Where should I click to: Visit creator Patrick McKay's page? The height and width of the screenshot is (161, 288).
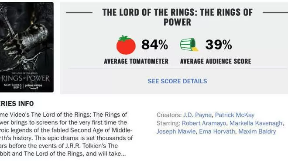point(235,115)
